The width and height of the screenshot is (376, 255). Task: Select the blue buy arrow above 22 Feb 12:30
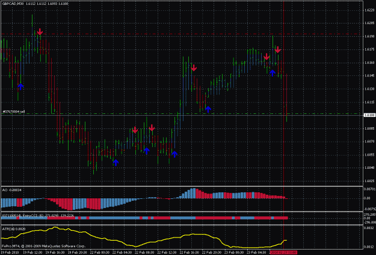174,154
